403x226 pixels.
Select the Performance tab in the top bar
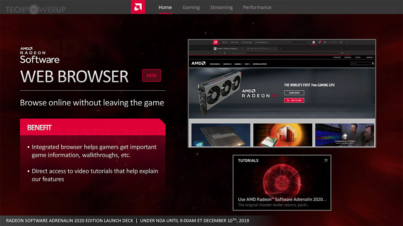257,7
